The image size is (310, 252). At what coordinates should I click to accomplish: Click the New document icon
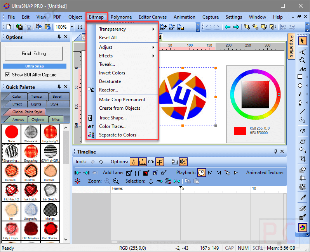tap(9, 27)
